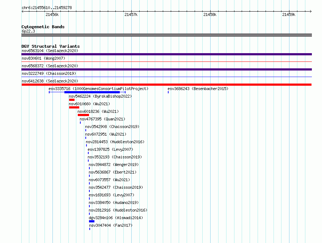Click the esv3686243 (Besenbacher2015) label
322x243 pixels.
198,89
